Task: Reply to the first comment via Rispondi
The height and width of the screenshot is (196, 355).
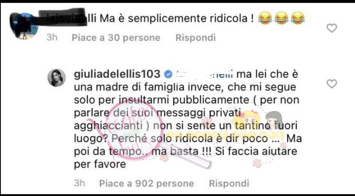Action: 195,37
